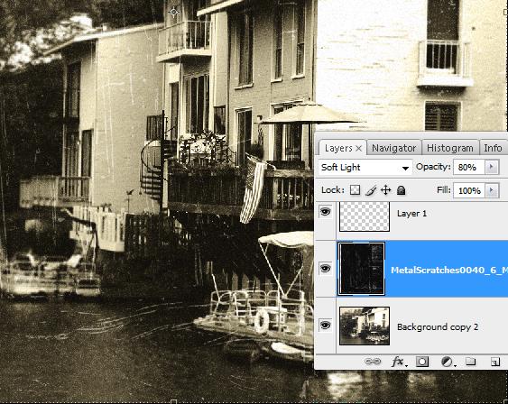The height and width of the screenshot is (404, 508).
Task: Expand the Fill slider arrow
Action: click(x=492, y=190)
